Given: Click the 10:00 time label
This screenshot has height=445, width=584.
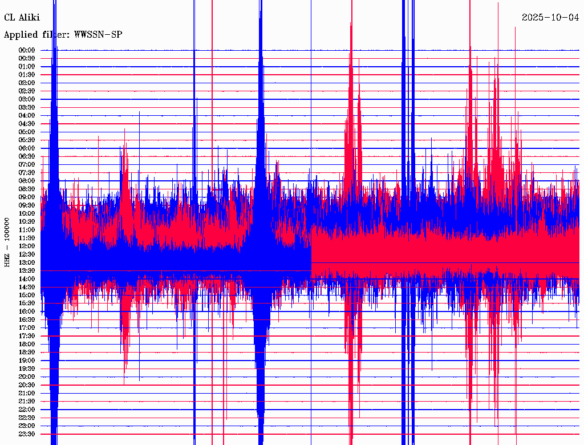Looking at the screenshot, I should [x=27, y=213].
